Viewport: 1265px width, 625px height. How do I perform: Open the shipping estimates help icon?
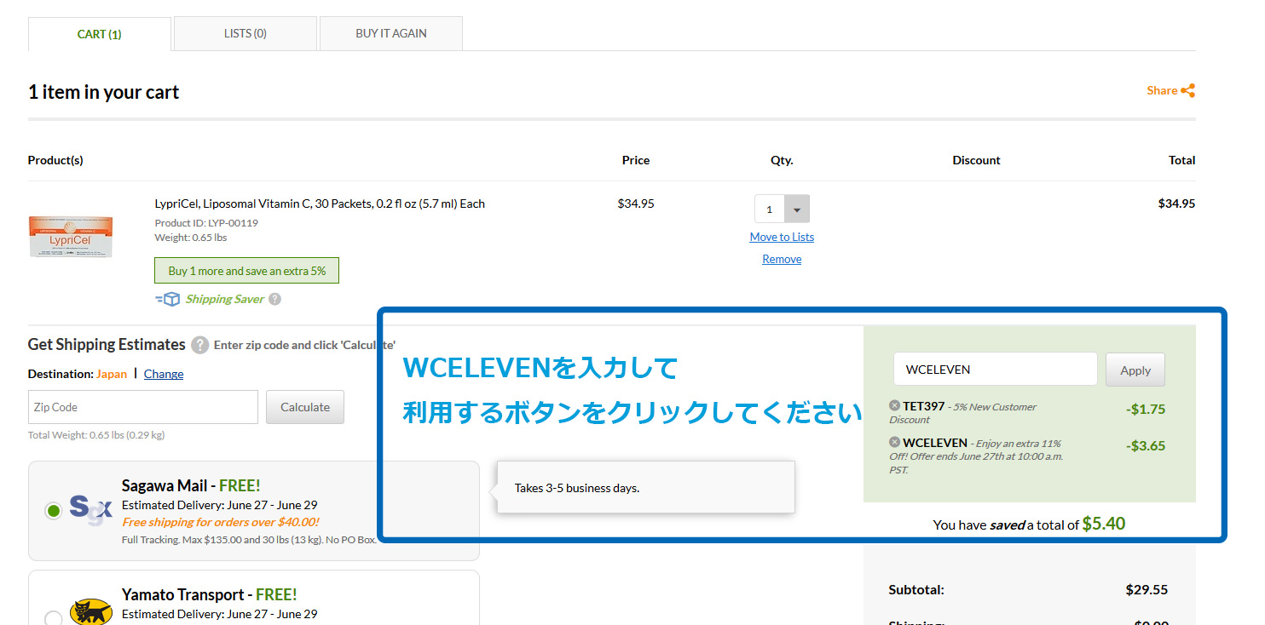click(199, 345)
